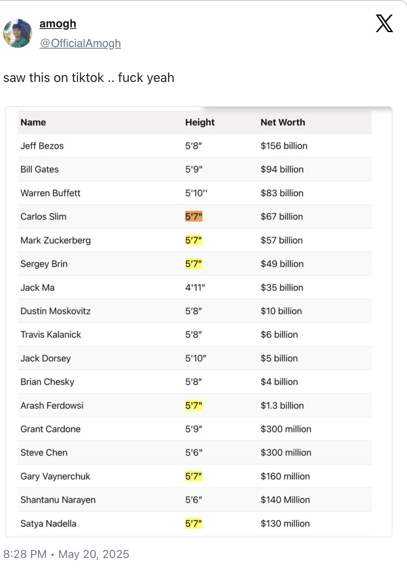
Task: Visit the @OfficialAmogh handle link
Action: click(80, 43)
